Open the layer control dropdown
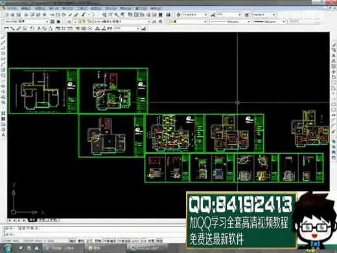The width and height of the screenshot is (337, 253). coord(112,21)
